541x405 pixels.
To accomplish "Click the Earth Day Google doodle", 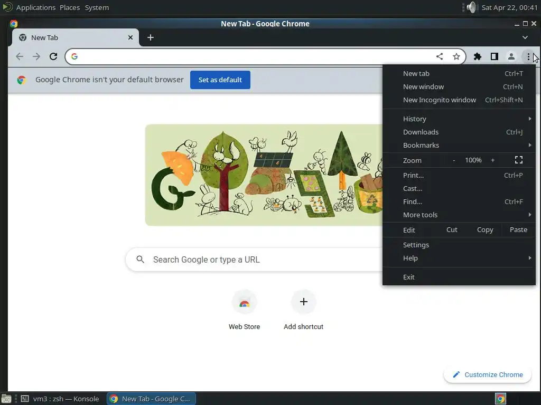I will click(264, 175).
